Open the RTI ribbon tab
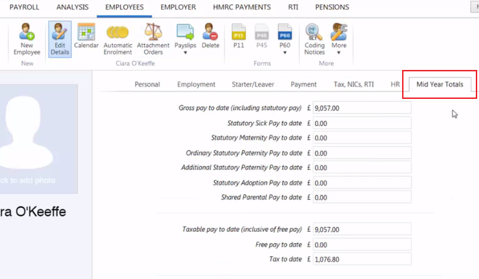The image size is (479, 279). click(x=293, y=7)
